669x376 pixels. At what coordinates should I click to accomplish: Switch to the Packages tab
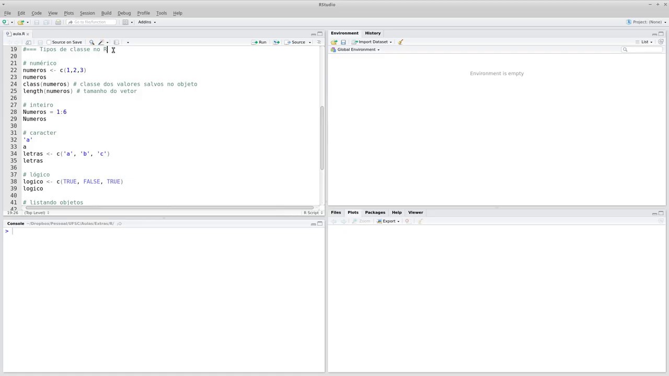point(375,213)
